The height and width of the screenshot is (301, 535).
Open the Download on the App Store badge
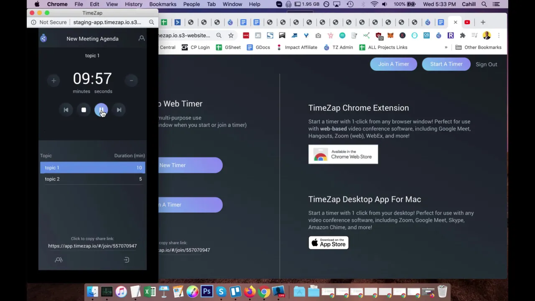pos(329,243)
